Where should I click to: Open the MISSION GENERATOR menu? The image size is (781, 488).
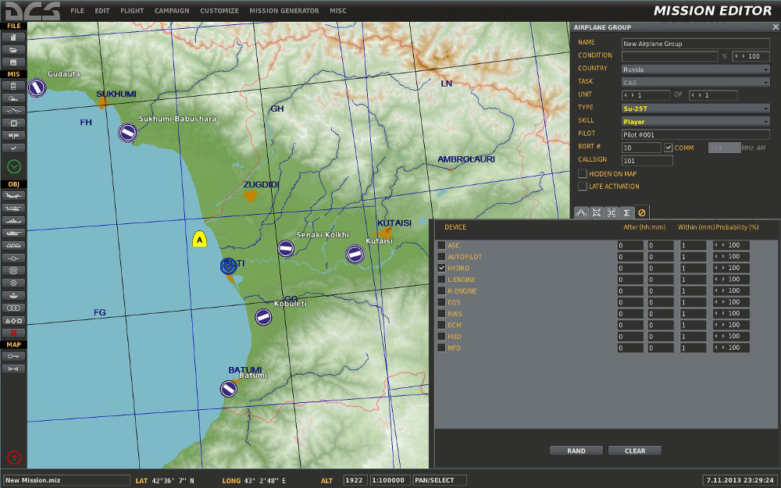(284, 10)
